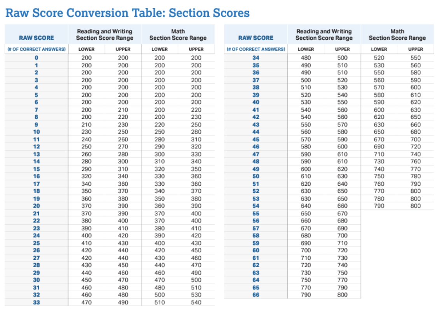Image resolution: width=444 pixels, height=310 pixels.
Task: Click raw score 50 row label
Action: (256, 176)
